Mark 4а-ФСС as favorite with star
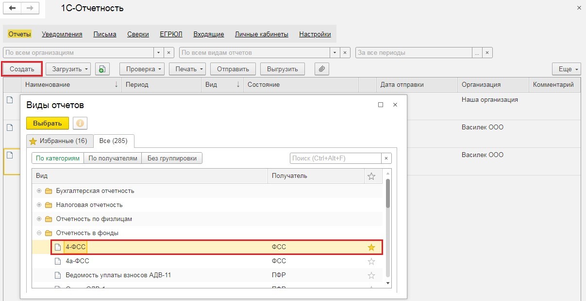 pos(371,262)
